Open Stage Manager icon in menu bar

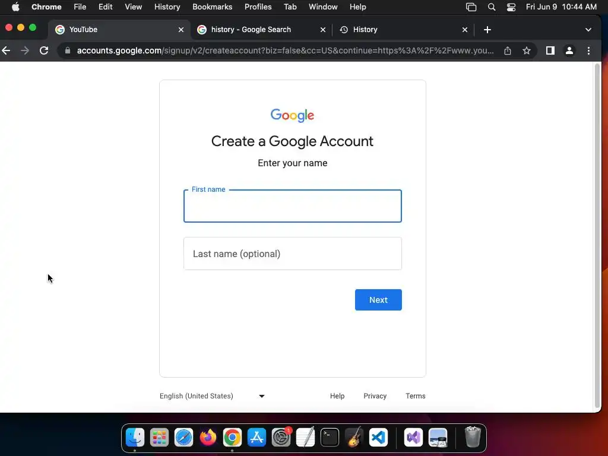pyautogui.click(x=471, y=7)
